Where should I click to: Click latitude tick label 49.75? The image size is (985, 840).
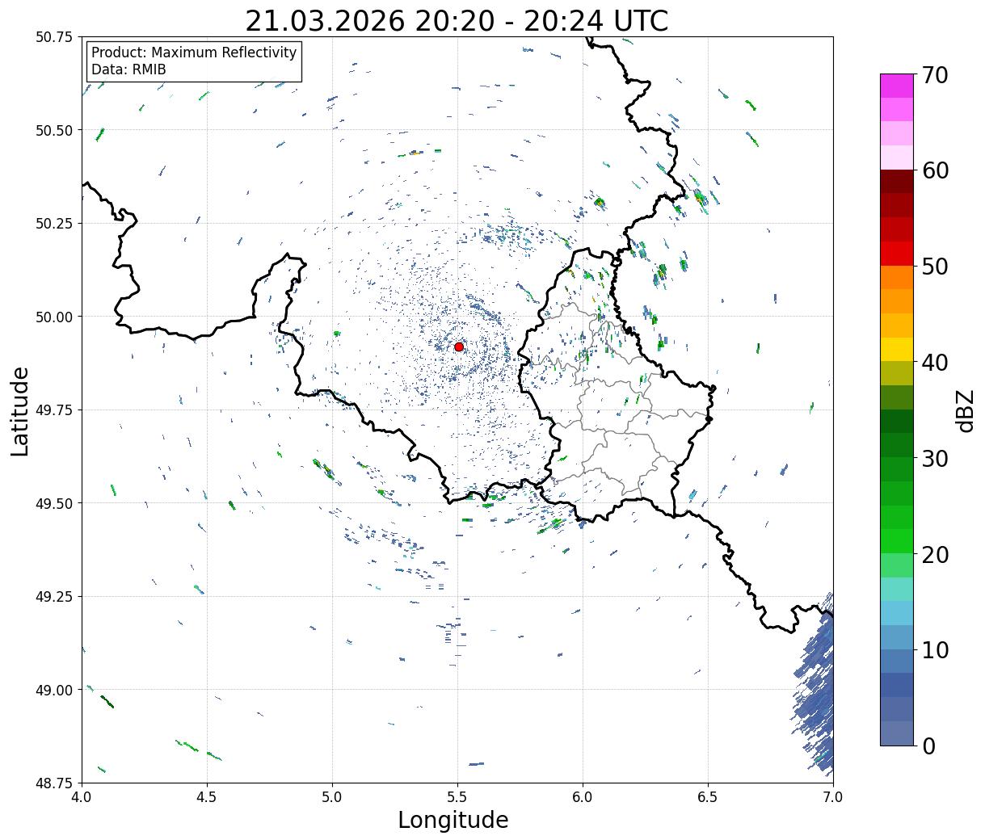54,409
